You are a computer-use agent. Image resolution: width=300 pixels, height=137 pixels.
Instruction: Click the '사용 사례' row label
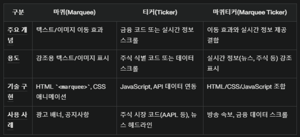(x=18, y=120)
